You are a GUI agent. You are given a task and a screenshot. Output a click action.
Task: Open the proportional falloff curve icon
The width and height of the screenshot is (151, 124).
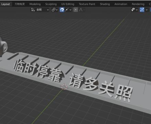pyautogui.click(x=81, y=10)
